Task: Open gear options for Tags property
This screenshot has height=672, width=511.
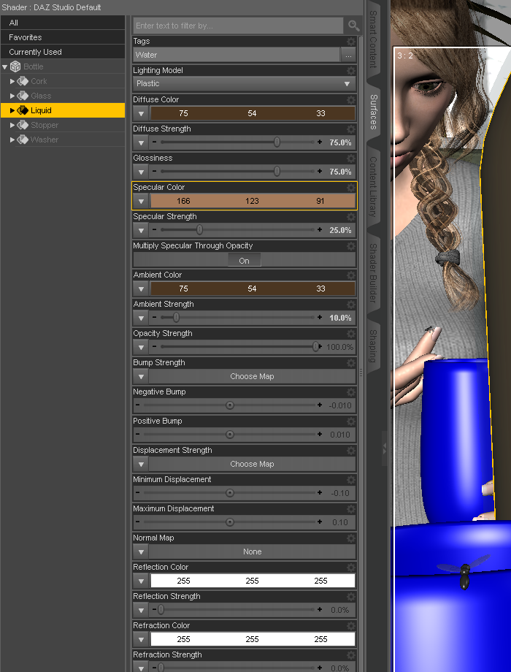Action: point(351,42)
